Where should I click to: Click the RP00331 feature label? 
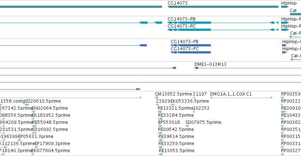pyautogui.click(x=291, y=144)
